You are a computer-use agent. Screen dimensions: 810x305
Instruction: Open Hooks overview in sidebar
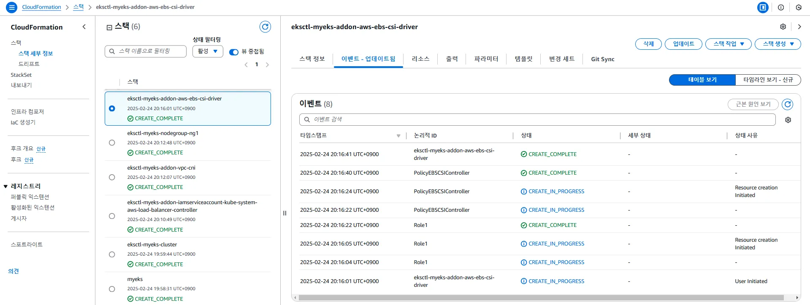click(22, 148)
